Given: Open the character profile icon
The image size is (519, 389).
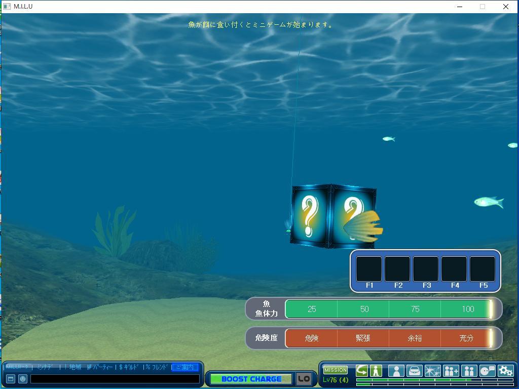Looking at the screenshot, I should point(396,371).
